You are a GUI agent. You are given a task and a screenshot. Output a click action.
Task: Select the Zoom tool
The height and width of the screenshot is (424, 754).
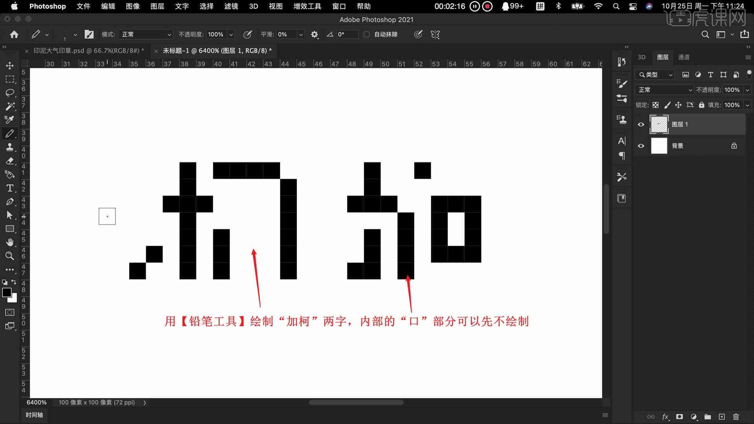click(x=10, y=256)
